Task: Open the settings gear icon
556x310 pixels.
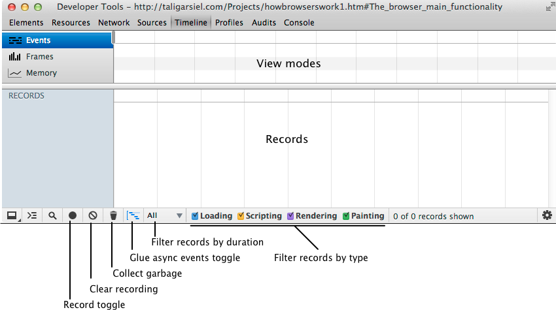Action: [x=547, y=215]
